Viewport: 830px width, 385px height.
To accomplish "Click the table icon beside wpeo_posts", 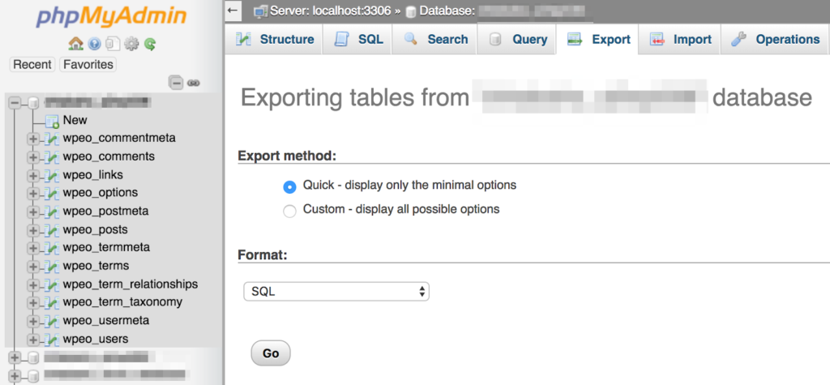I will click(x=51, y=230).
